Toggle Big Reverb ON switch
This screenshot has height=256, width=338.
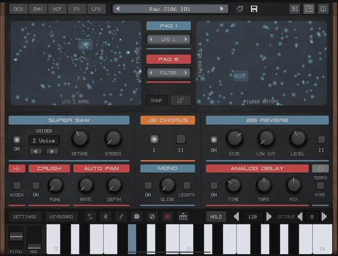click(214, 140)
